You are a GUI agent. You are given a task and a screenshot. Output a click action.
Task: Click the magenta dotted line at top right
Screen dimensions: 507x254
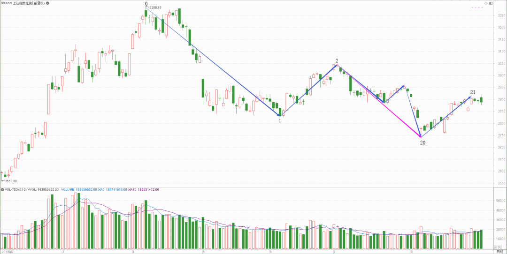(x=477, y=8)
